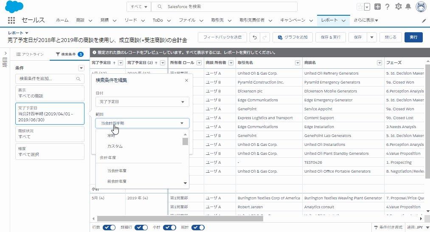Select 当会計年度 in range list
Image resolution: width=430 pixels, height=232 pixels.
tap(117, 171)
